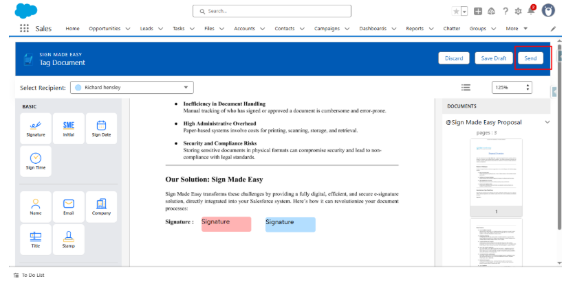The image size is (577, 290).
Task: Select the Email field tool
Action: click(69, 207)
